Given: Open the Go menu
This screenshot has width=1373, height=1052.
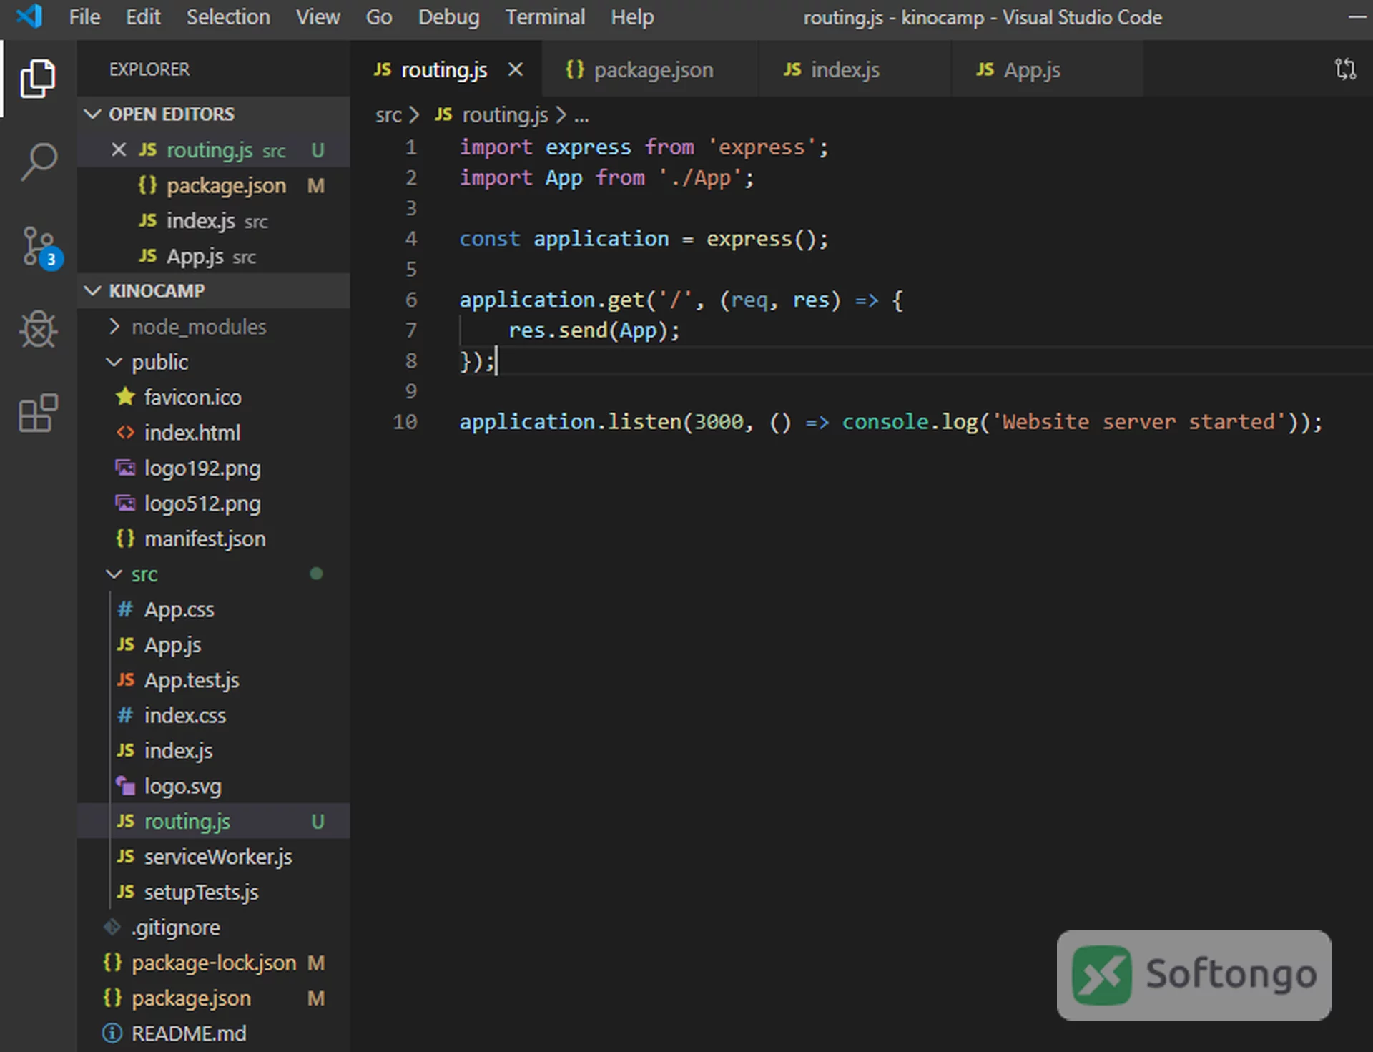Looking at the screenshot, I should tap(379, 16).
